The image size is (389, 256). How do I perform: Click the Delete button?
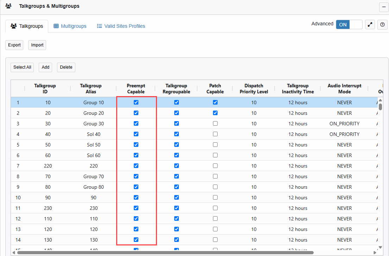click(66, 67)
